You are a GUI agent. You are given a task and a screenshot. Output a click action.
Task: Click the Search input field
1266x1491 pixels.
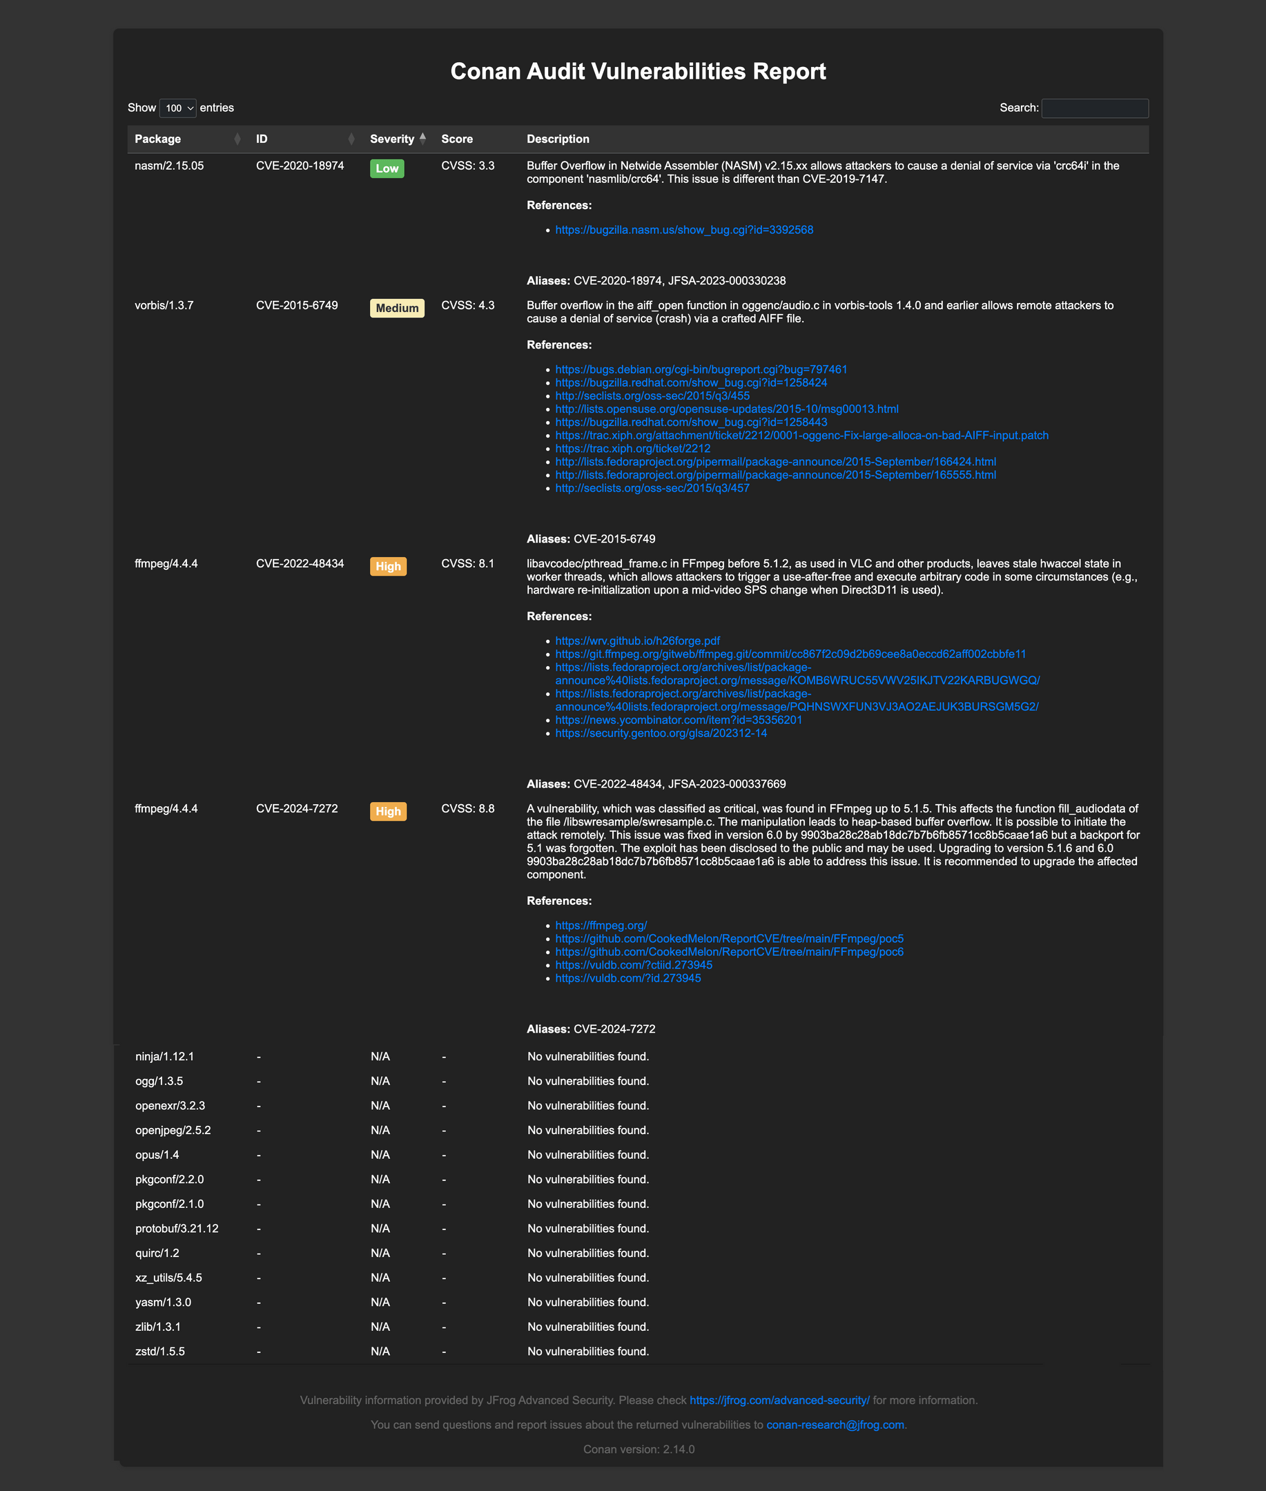1095,108
